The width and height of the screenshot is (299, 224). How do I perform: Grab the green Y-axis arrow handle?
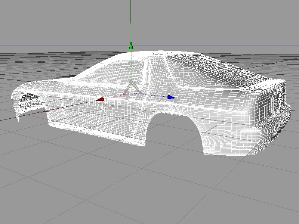(131, 46)
